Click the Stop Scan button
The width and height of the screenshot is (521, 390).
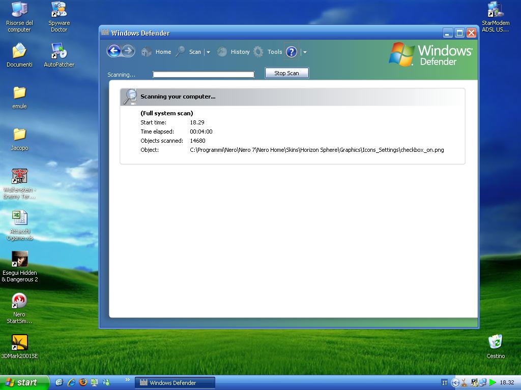287,73
